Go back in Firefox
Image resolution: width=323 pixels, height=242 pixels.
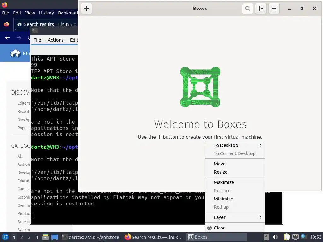pyautogui.click(x=8, y=38)
